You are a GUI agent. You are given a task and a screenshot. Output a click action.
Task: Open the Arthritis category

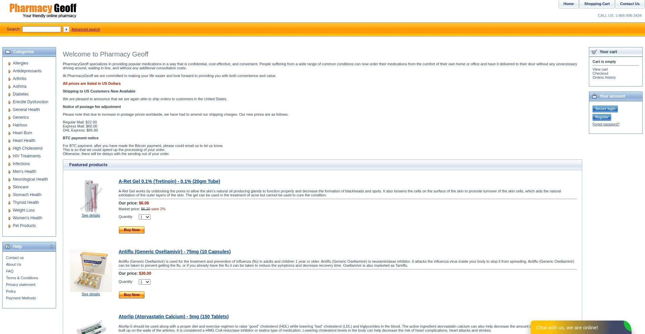(x=19, y=79)
